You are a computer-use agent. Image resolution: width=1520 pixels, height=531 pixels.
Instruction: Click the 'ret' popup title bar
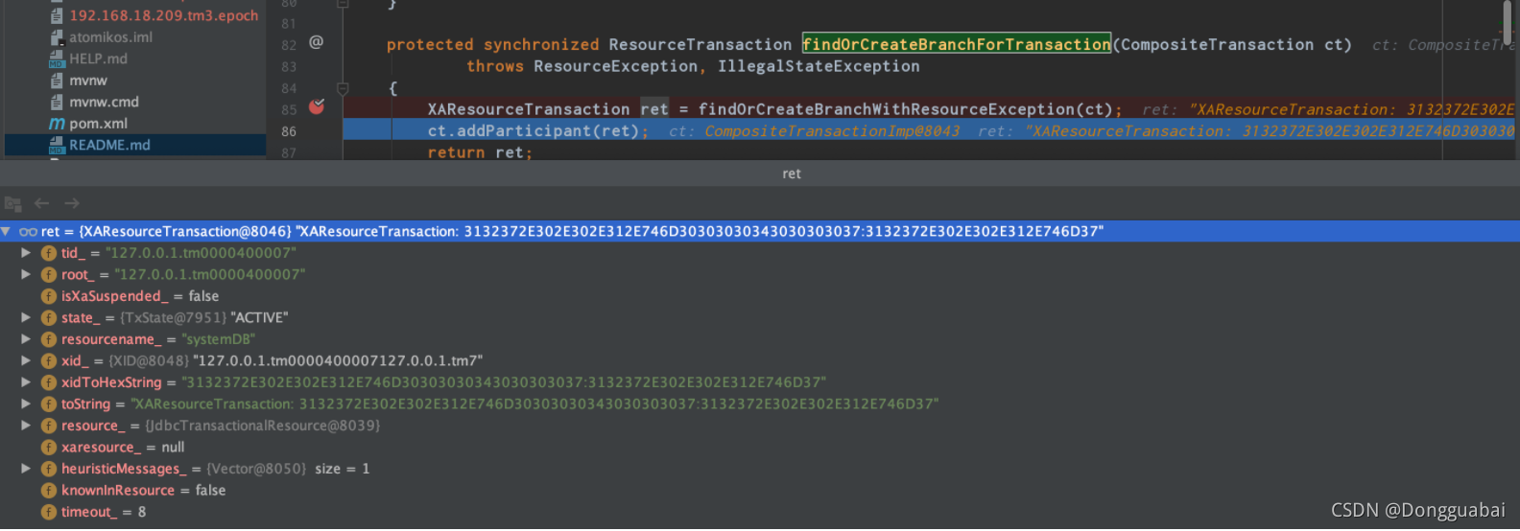tap(760, 173)
